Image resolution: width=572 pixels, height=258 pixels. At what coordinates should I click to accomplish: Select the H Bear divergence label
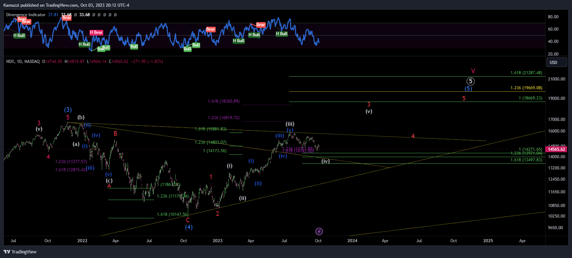click(96, 32)
